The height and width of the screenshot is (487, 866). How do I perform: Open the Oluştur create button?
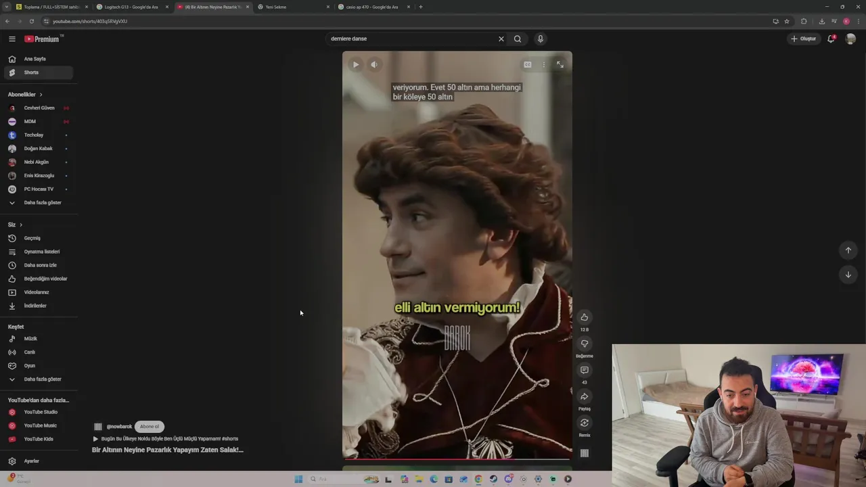[x=804, y=39]
